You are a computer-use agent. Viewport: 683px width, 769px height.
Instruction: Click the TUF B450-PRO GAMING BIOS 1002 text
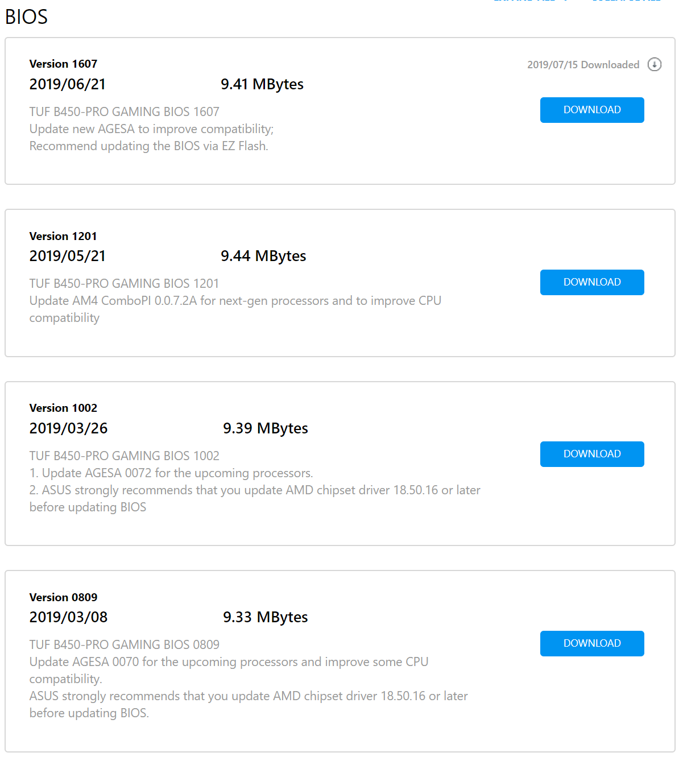tap(124, 456)
